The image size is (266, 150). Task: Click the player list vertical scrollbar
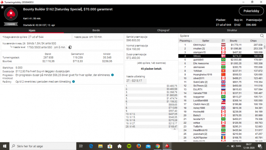coord(264,92)
